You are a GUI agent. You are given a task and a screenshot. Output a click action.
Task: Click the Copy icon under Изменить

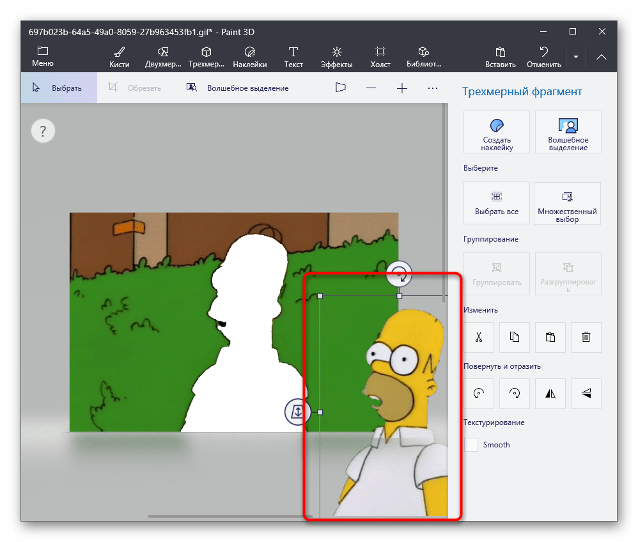click(514, 337)
